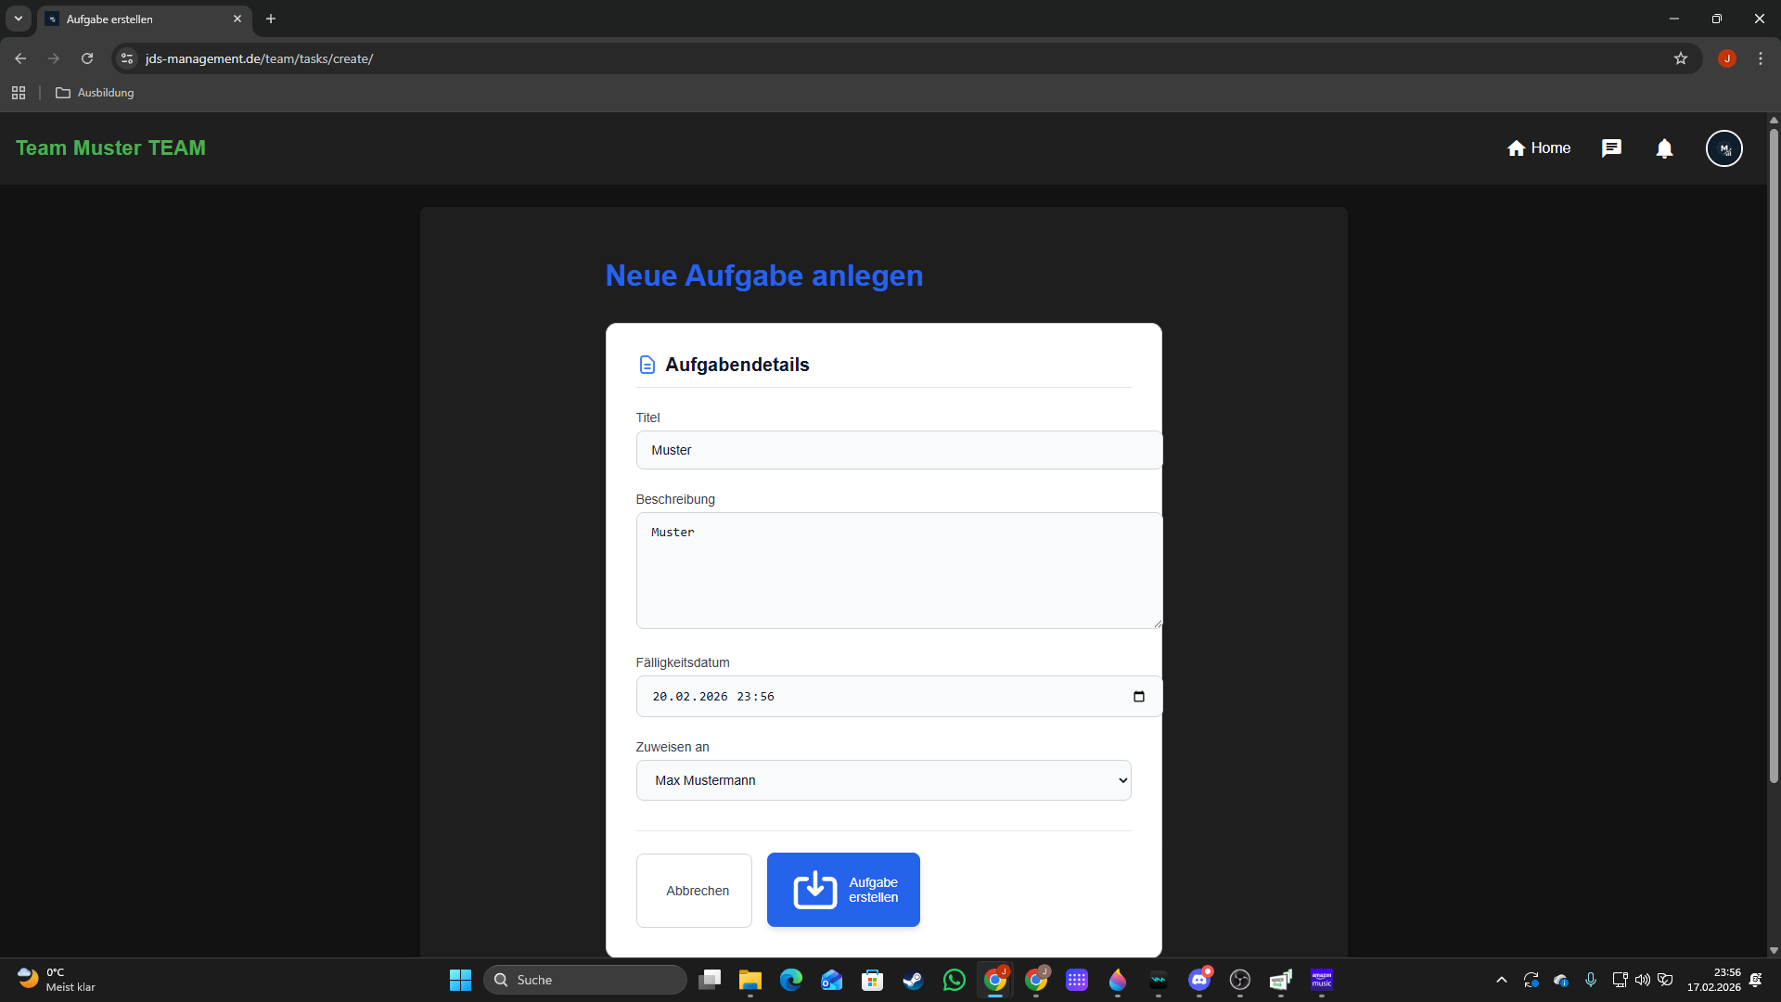Open the calendar picker for Fälligkeitsdatum

[1139, 696]
